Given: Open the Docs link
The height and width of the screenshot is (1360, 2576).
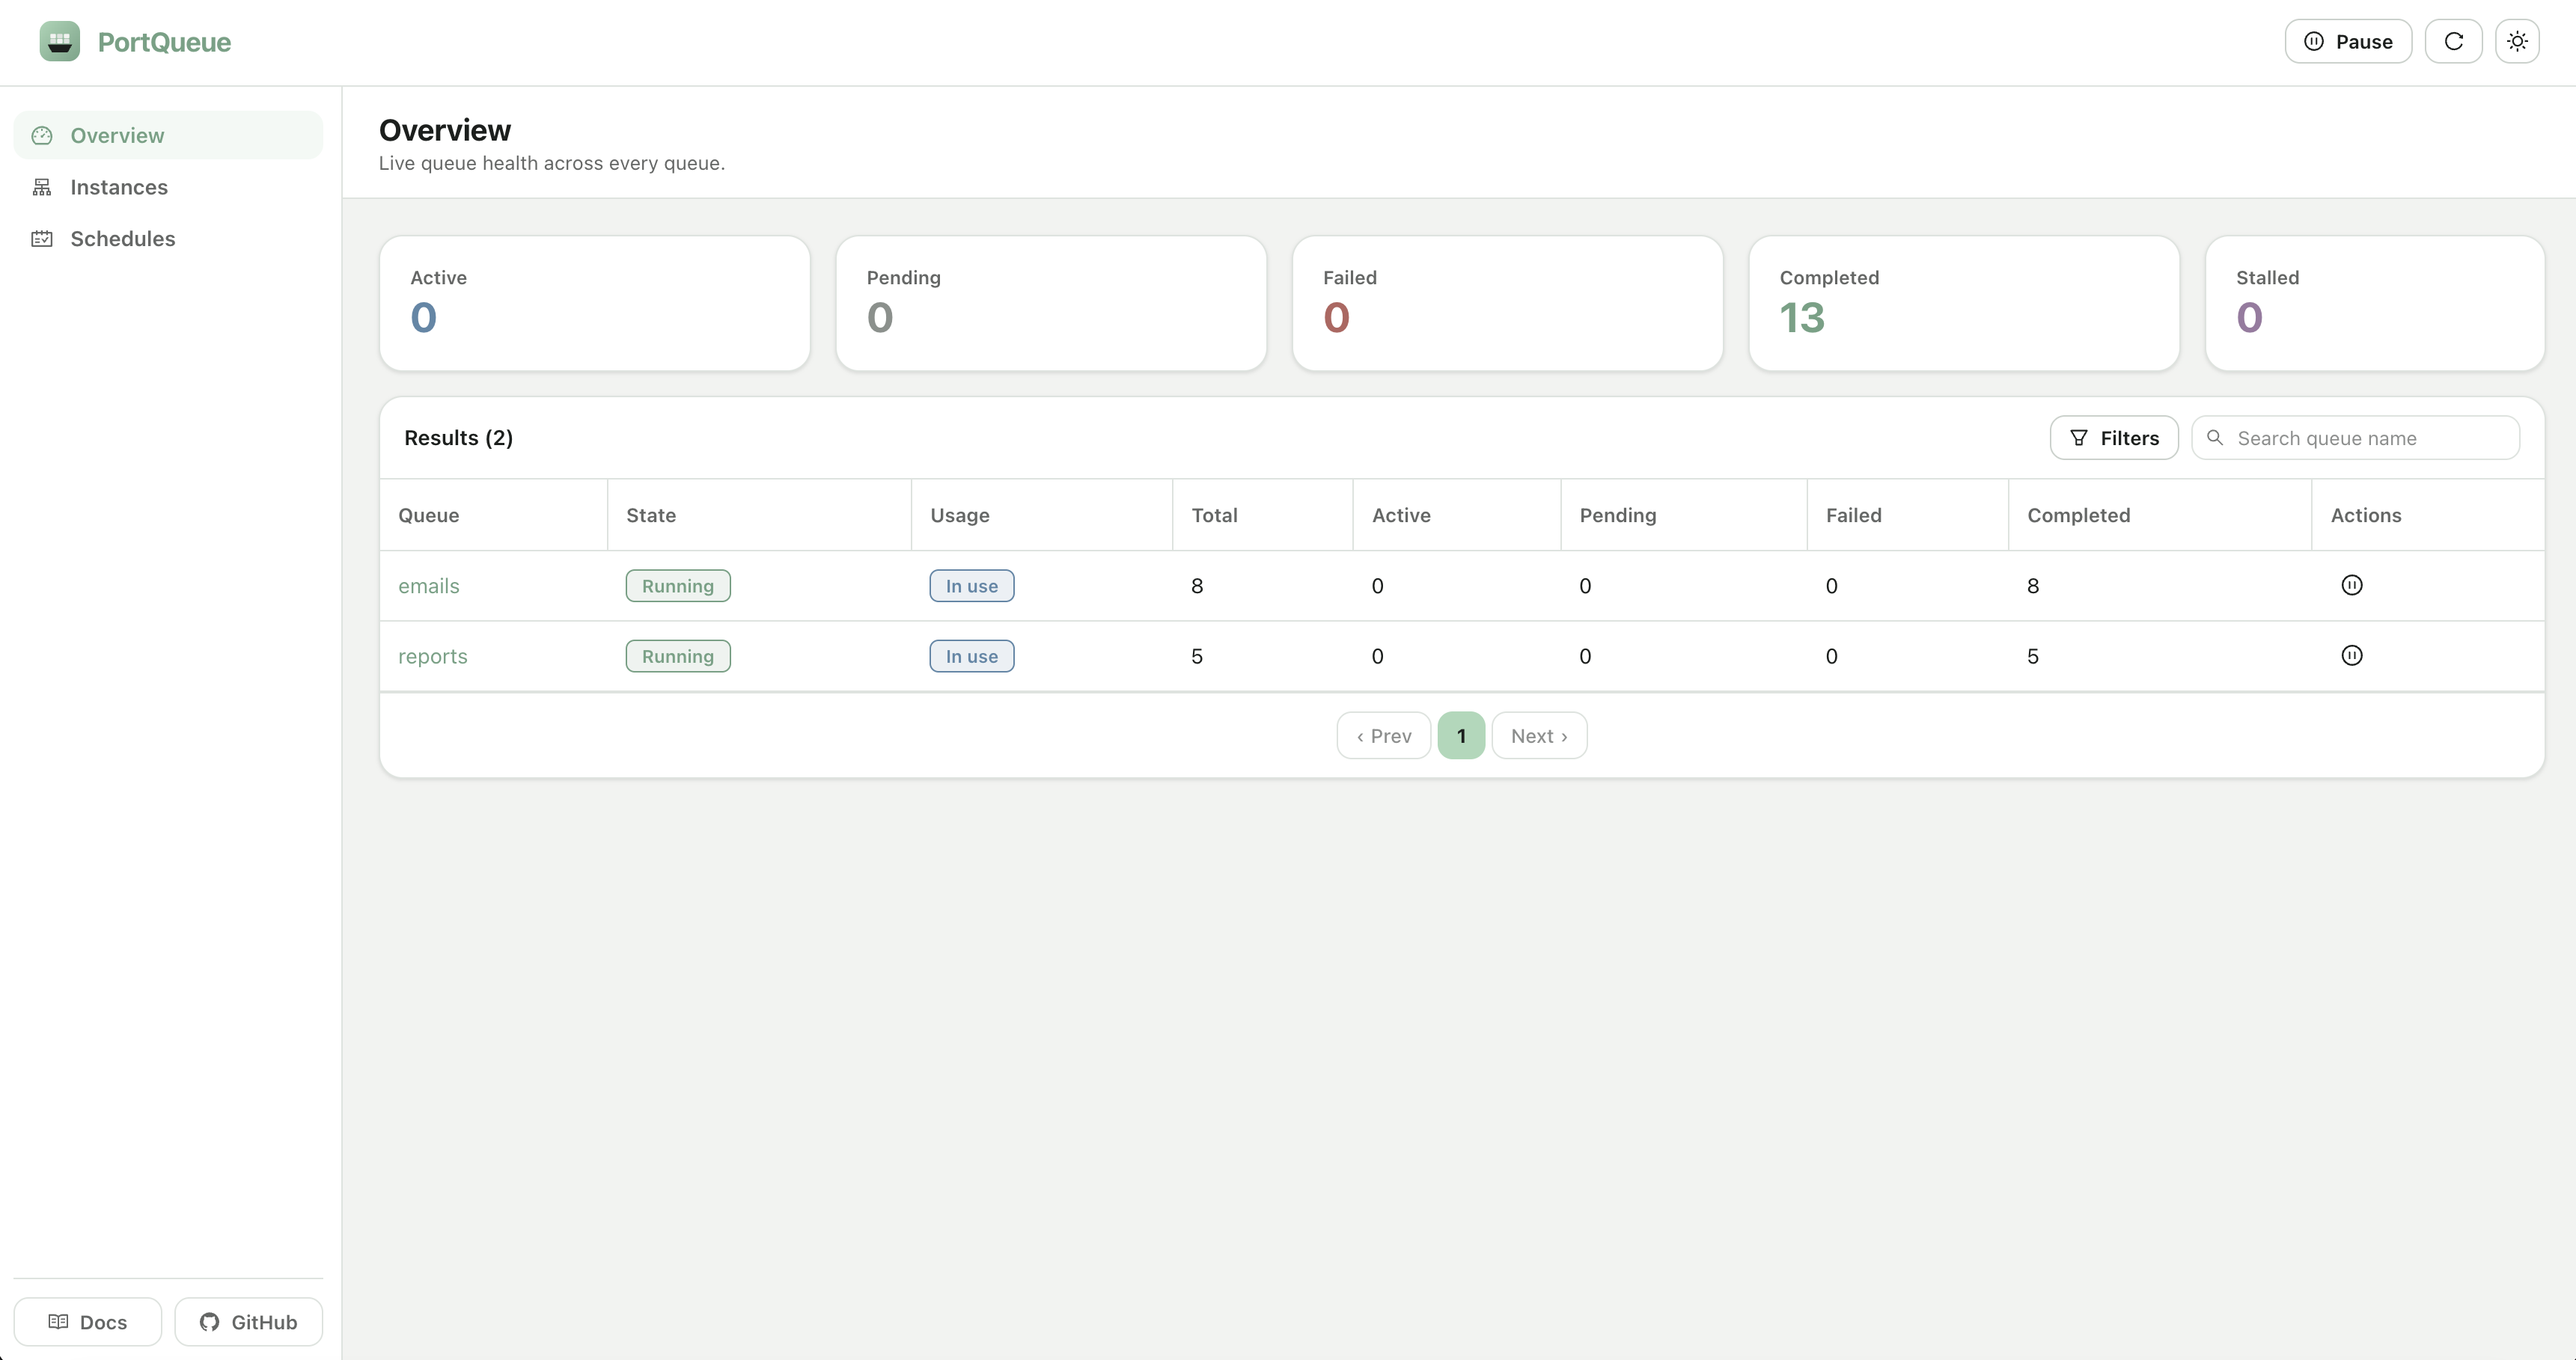Looking at the screenshot, I should coord(88,1322).
